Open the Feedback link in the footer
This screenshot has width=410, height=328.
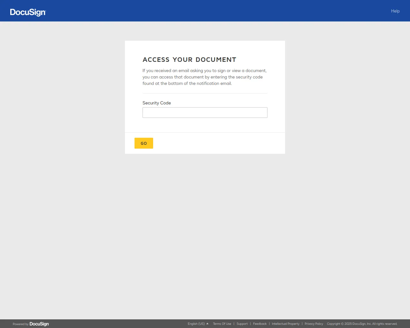click(259, 324)
